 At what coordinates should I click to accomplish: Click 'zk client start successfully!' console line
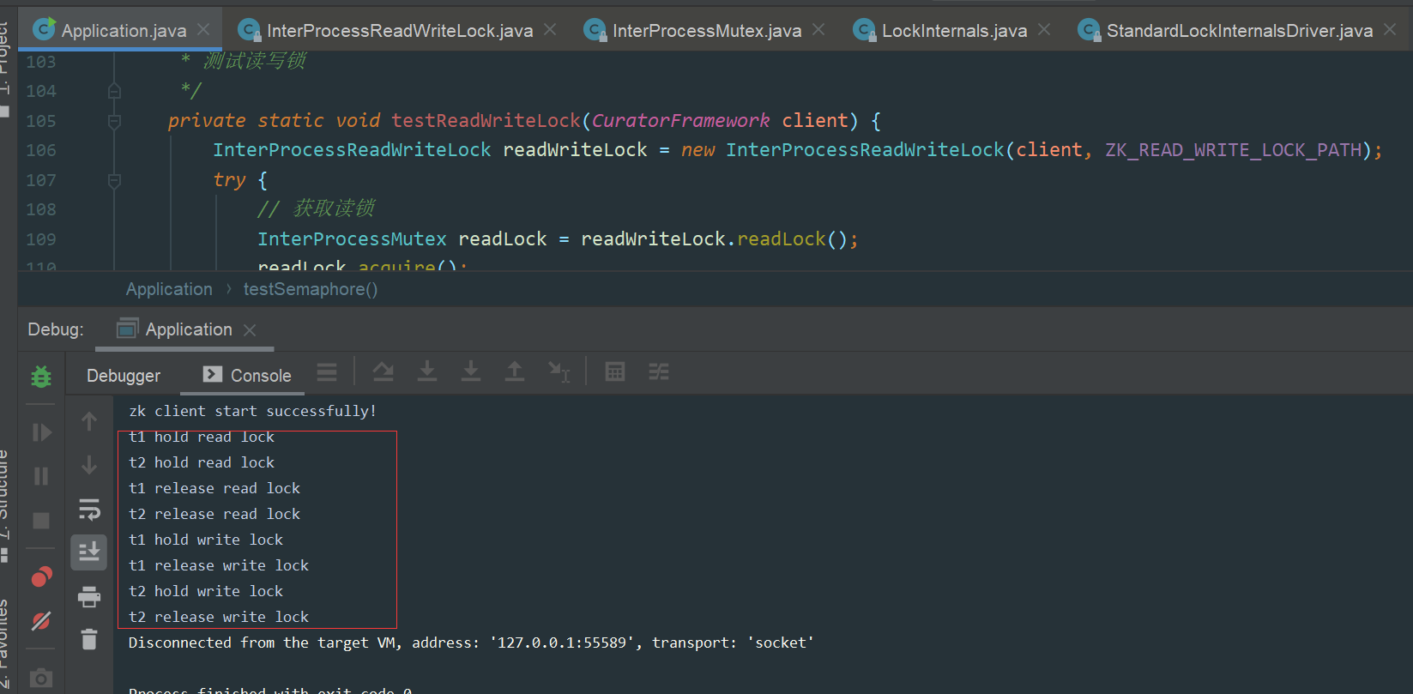click(x=252, y=411)
